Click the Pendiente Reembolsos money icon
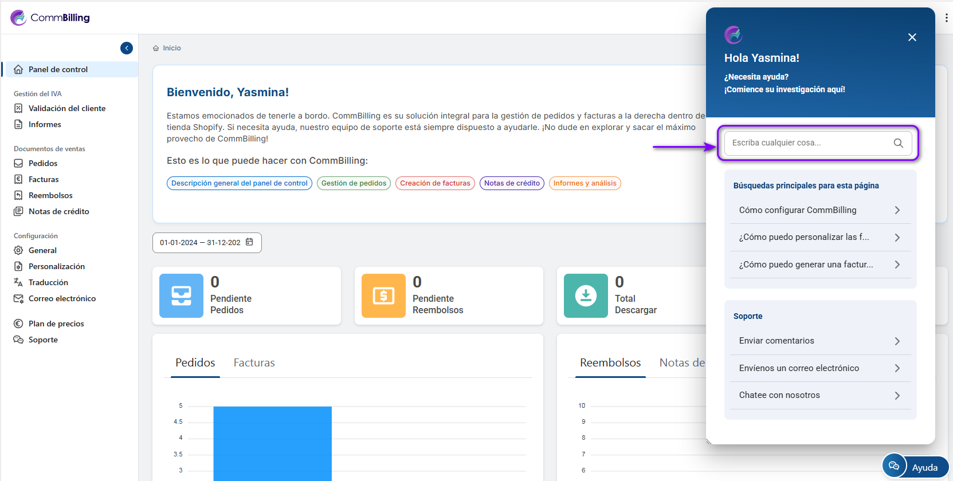 [383, 295]
